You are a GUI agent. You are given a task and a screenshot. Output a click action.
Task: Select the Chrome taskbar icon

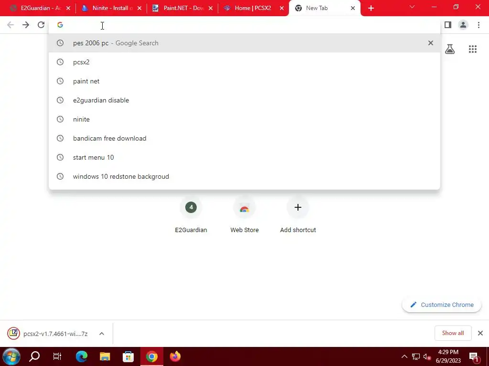[151, 356]
